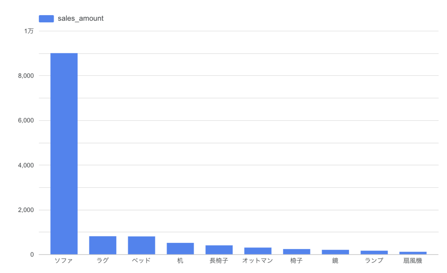Click the 扇風機 bar
This screenshot has height=273, width=447.
[x=413, y=253]
